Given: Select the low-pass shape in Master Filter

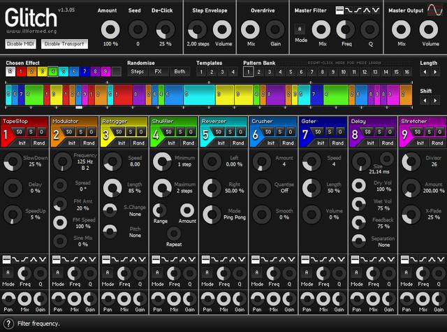Looking at the screenshot, I should (349, 10).
